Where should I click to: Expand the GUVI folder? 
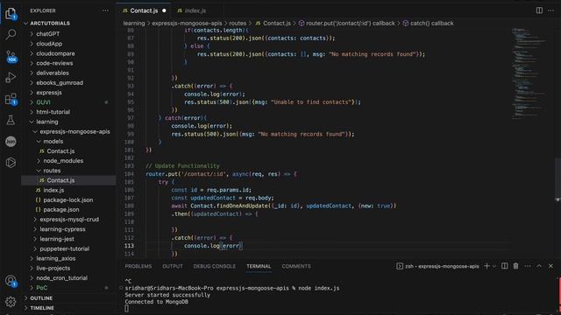pyautogui.click(x=43, y=102)
